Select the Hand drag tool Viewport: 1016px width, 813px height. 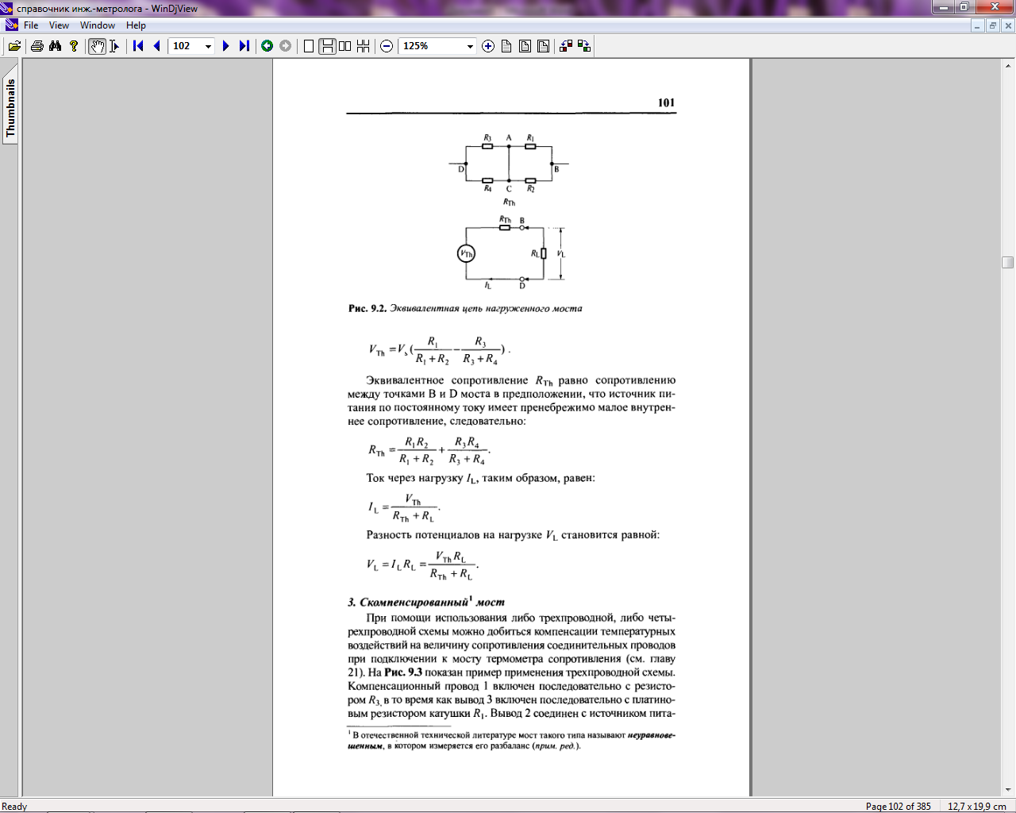pyautogui.click(x=97, y=46)
